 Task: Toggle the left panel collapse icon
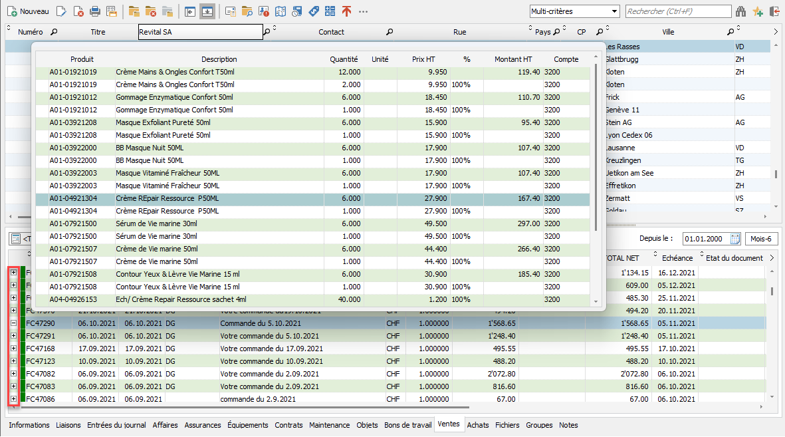point(189,11)
